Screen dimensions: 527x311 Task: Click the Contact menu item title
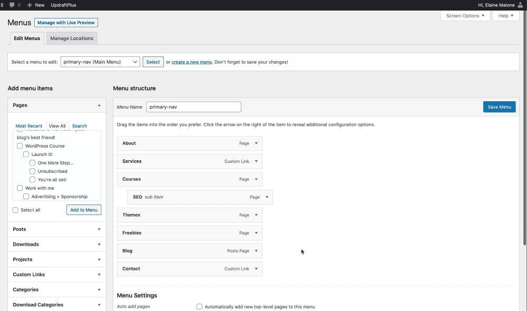tap(131, 269)
